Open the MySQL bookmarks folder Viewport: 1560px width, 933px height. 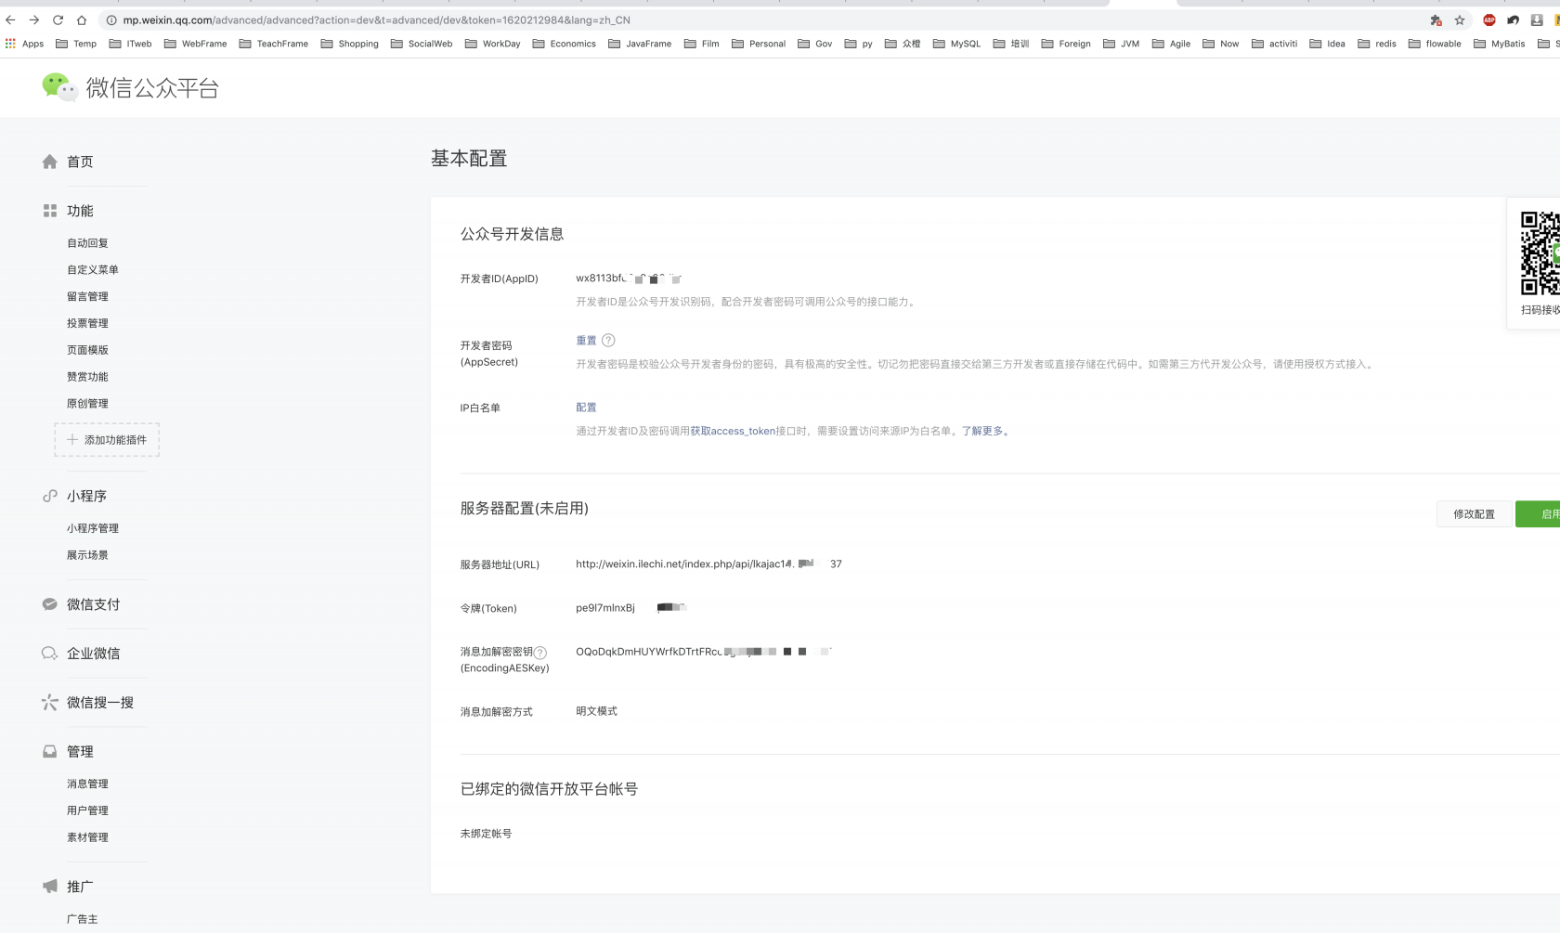tap(956, 44)
